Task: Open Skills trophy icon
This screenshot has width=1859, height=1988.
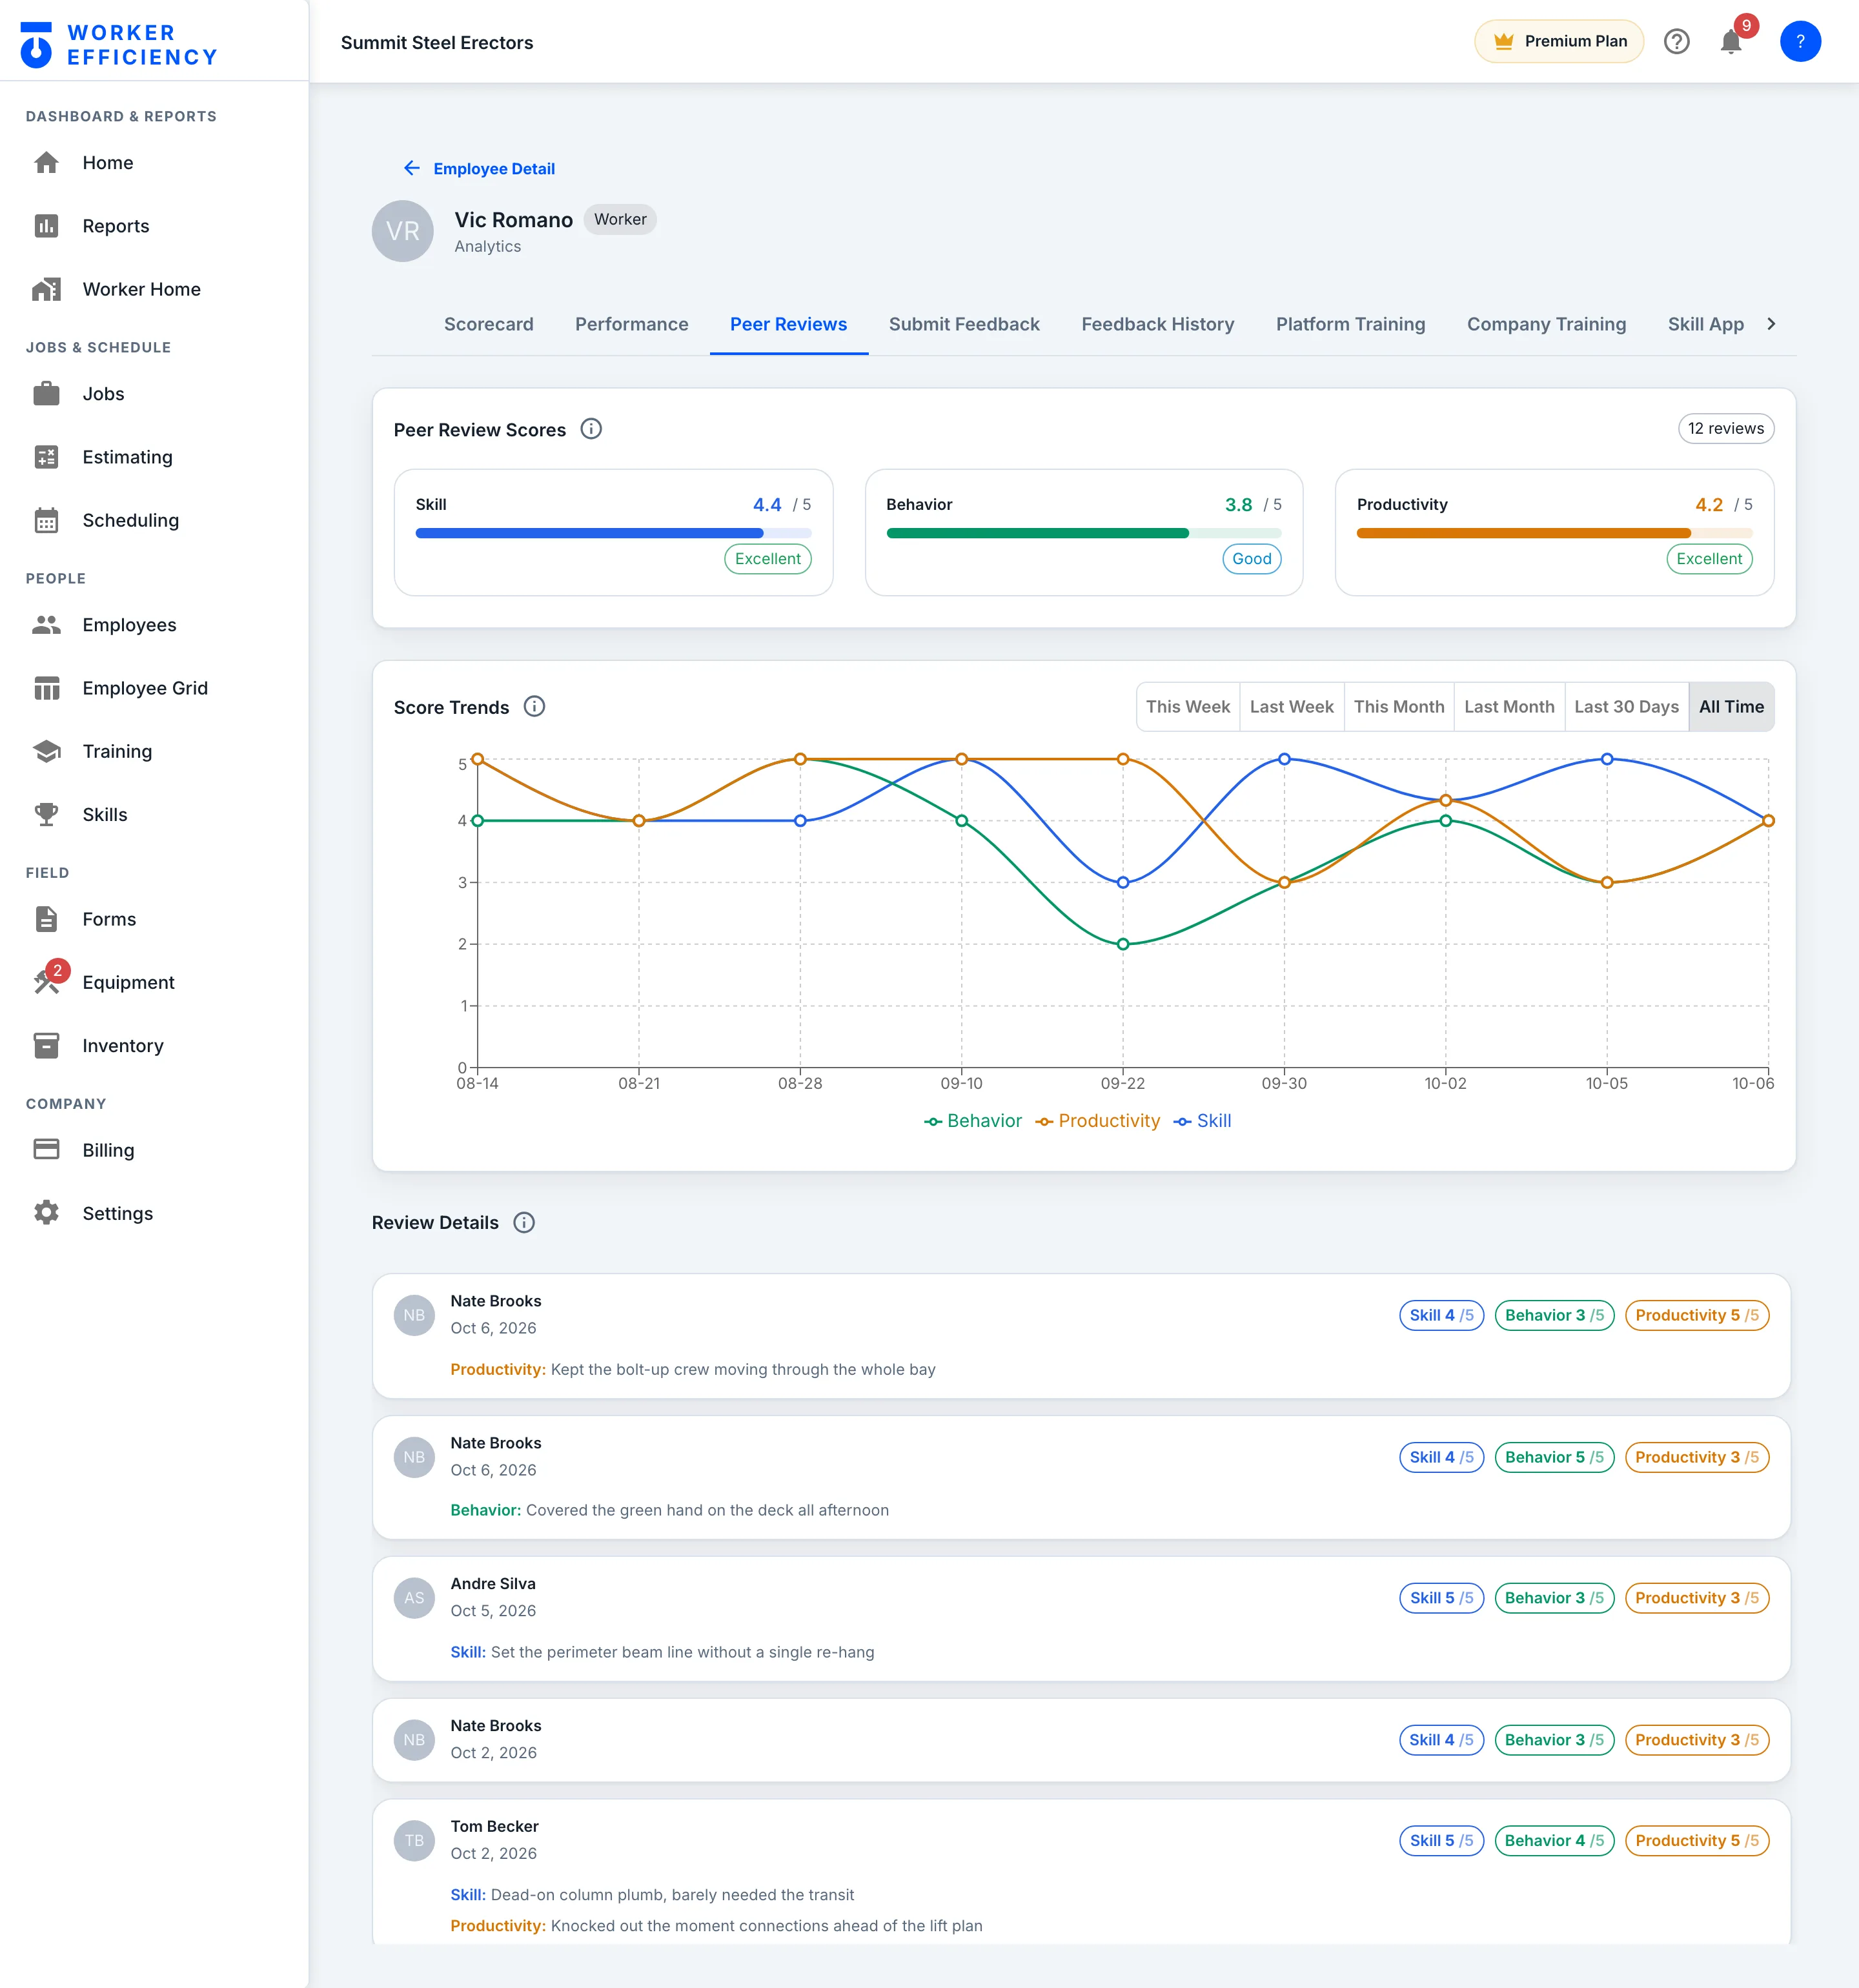Action: pos(46,814)
